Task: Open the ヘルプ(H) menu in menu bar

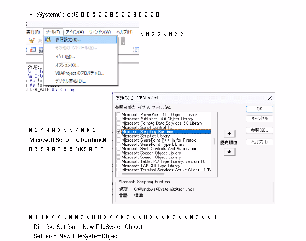Action: (125, 32)
